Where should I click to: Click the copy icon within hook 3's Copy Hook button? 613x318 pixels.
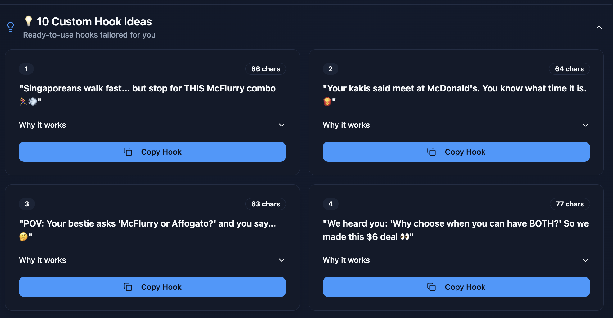[127, 287]
